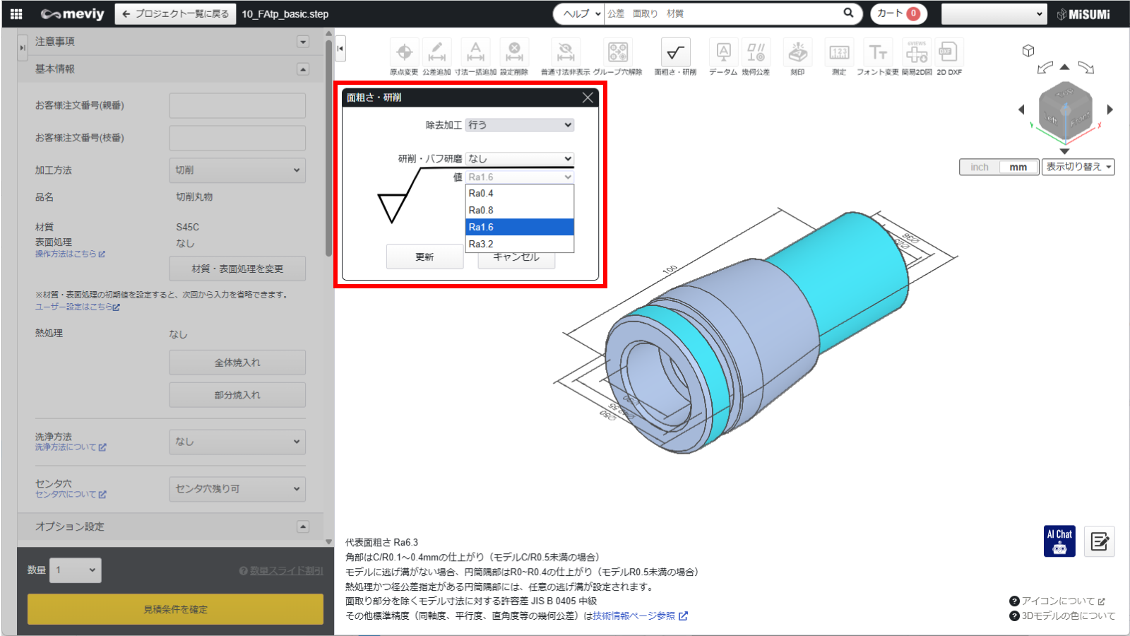The image size is (1130, 636).
Task: Switch units to inch
Action: pyautogui.click(x=980, y=167)
